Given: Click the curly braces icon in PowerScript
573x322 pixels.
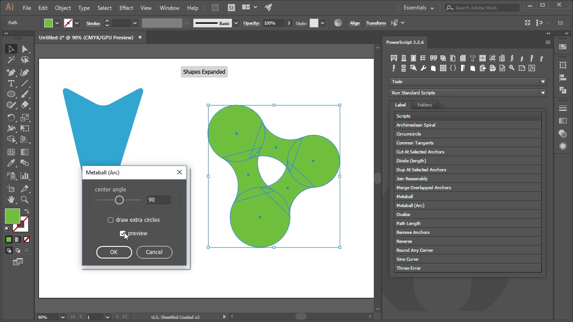Looking at the screenshot, I should [x=453, y=68].
